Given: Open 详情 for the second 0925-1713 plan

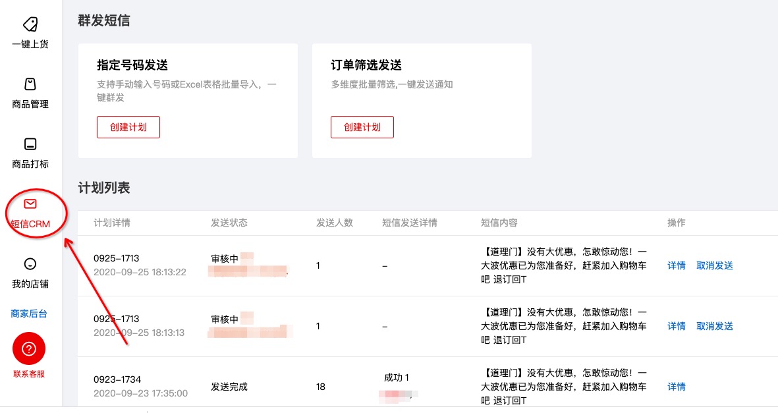Looking at the screenshot, I should click(676, 325).
